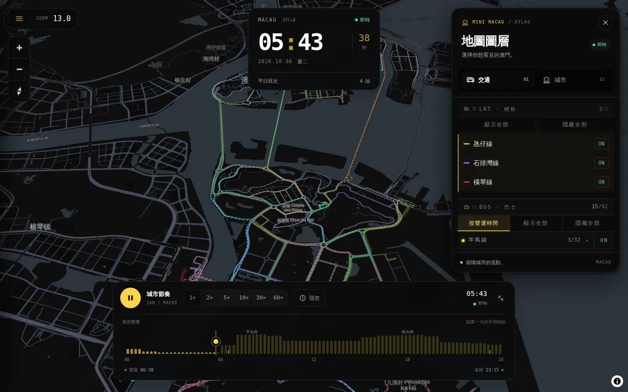Click the Mini Macau atlas logo icon
This screenshot has width=628, height=392.
(465, 22)
